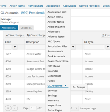The image size is (110, 112).
Task: Choose Addresses from the Association menu
Action: coord(54,32)
